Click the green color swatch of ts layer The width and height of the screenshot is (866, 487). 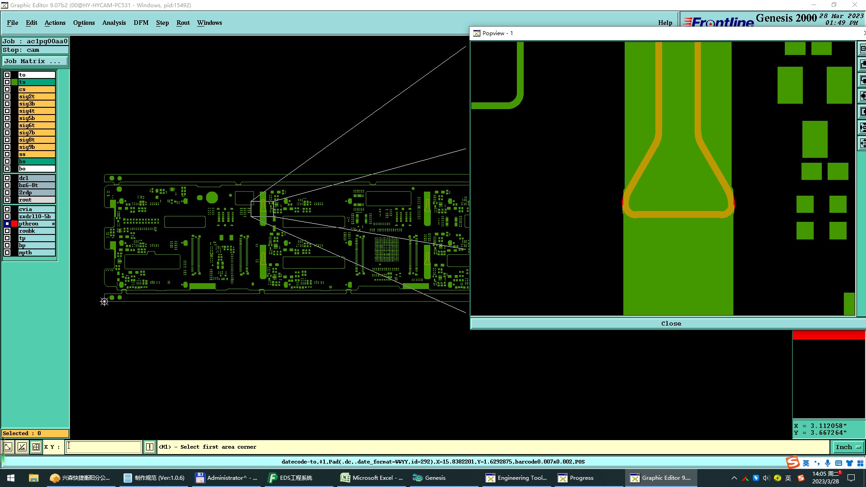click(x=14, y=82)
